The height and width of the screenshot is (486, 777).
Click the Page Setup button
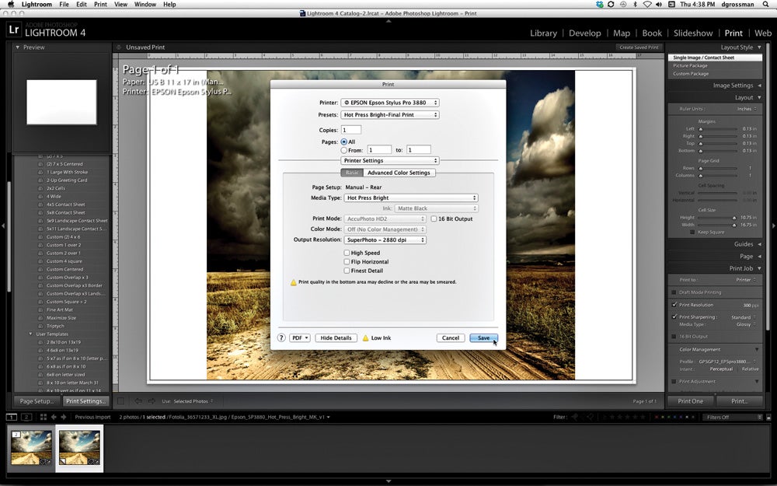coord(37,401)
